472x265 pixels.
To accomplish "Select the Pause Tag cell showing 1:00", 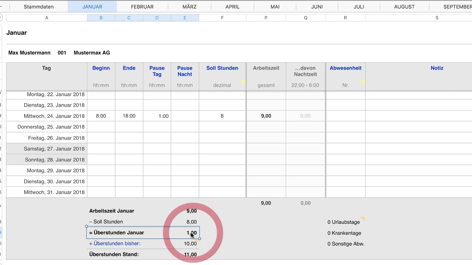I will coord(157,116).
